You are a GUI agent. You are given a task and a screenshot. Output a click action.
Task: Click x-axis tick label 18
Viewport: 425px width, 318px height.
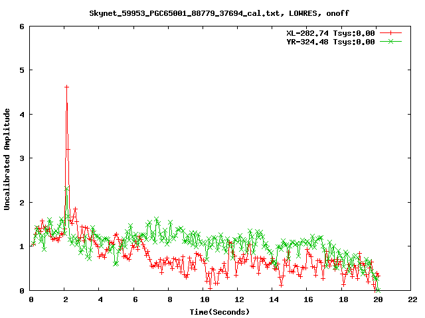click(x=343, y=299)
